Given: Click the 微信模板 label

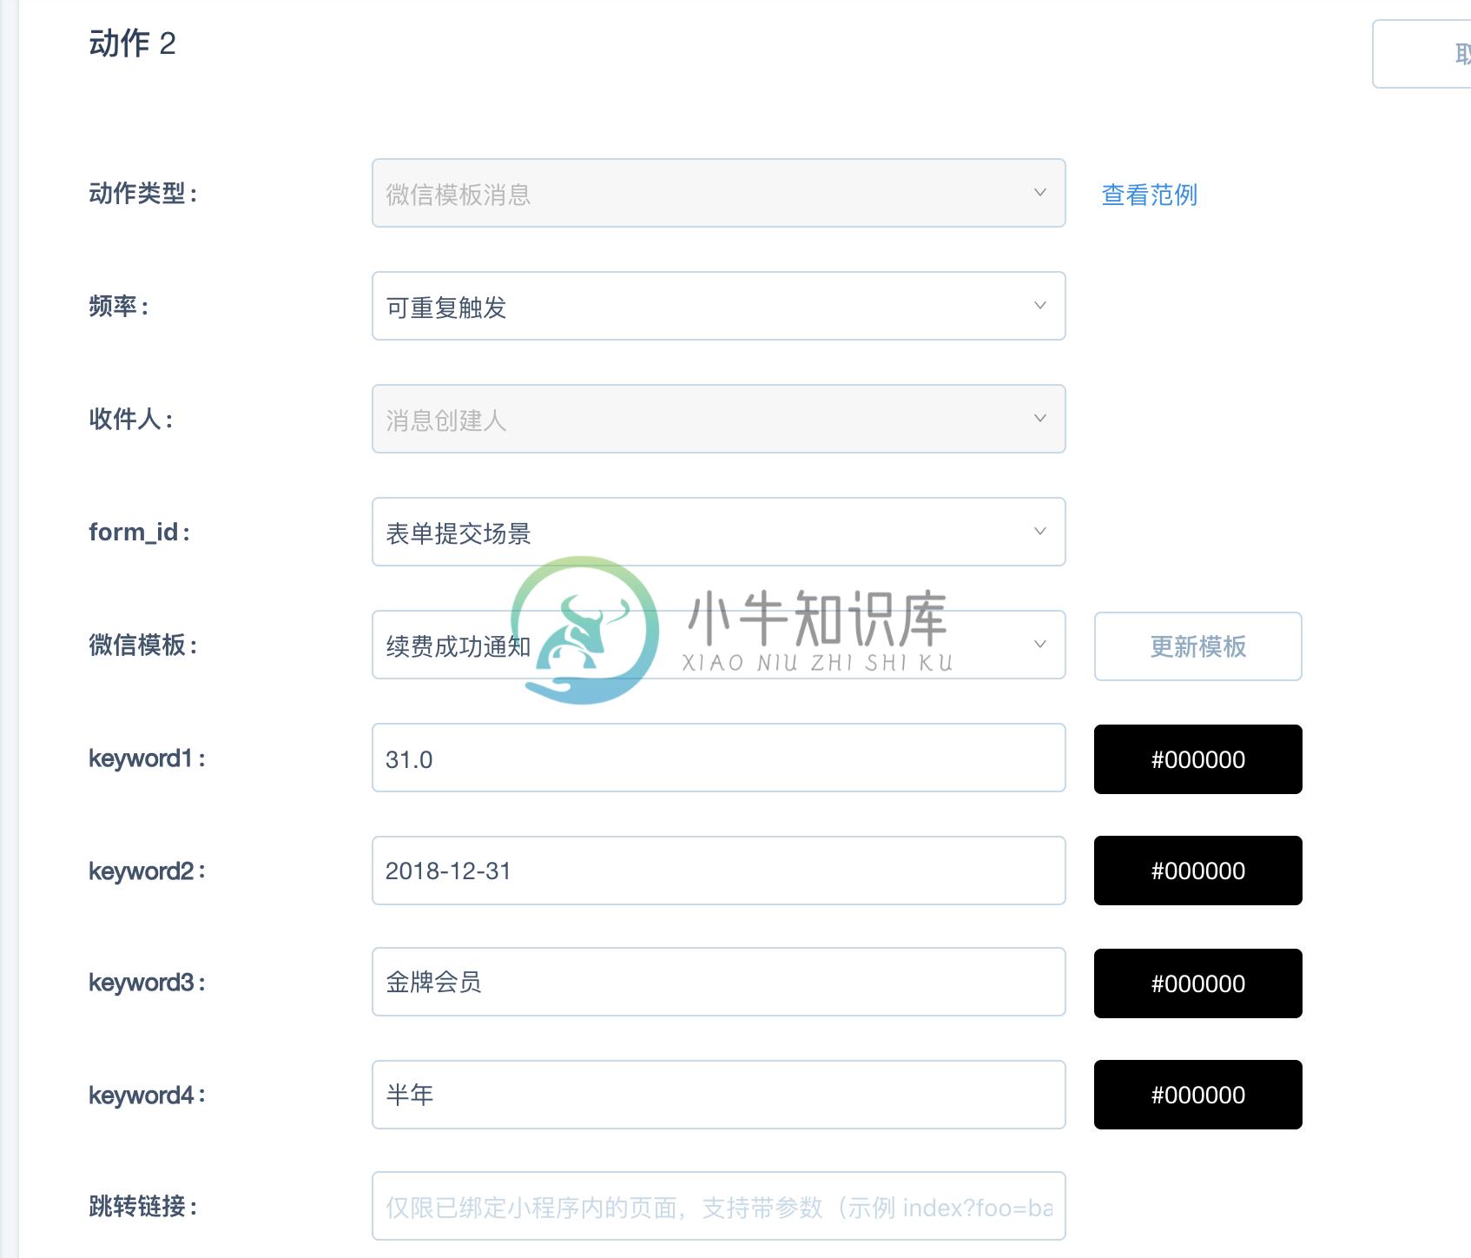Looking at the screenshot, I should tap(143, 645).
